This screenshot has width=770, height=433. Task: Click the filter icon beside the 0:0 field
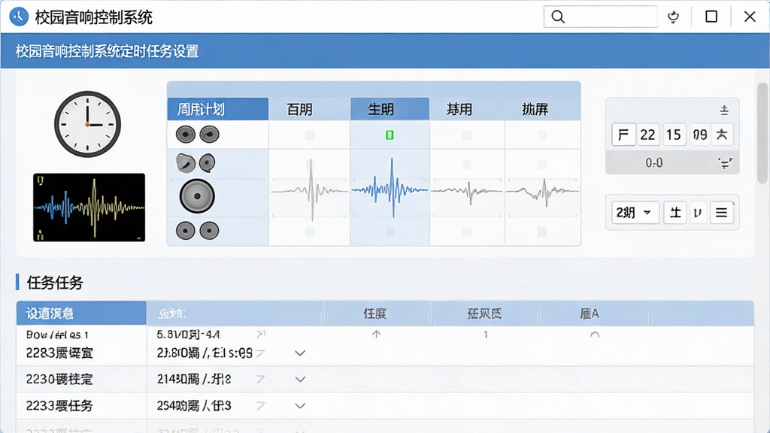pyautogui.click(x=725, y=163)
